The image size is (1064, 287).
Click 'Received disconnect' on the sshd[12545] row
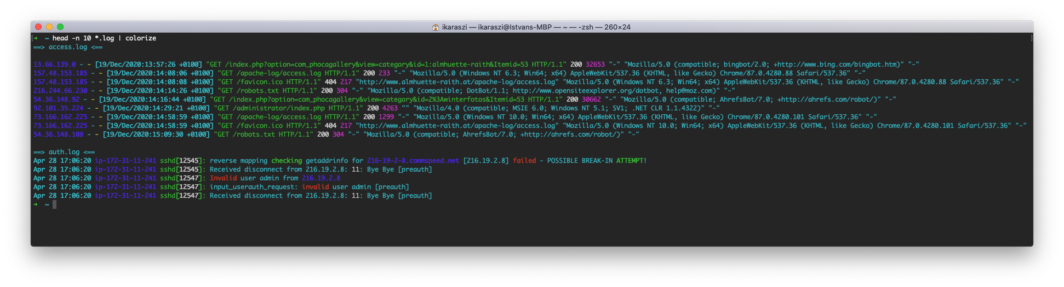coord(246,169)
